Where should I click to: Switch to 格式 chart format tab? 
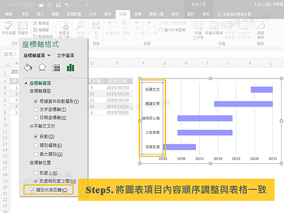(206, 14)
